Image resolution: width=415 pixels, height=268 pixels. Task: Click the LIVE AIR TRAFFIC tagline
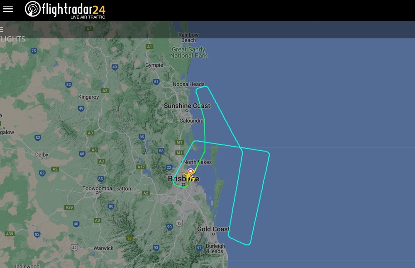coord(88,17)
